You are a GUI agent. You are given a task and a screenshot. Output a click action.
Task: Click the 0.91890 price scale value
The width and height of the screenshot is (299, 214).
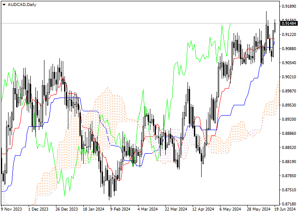[x=289, y=6]
